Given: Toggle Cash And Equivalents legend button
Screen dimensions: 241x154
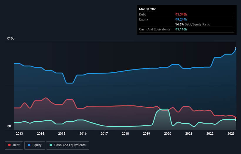Looking at the screenshot, I should [68, 145].
